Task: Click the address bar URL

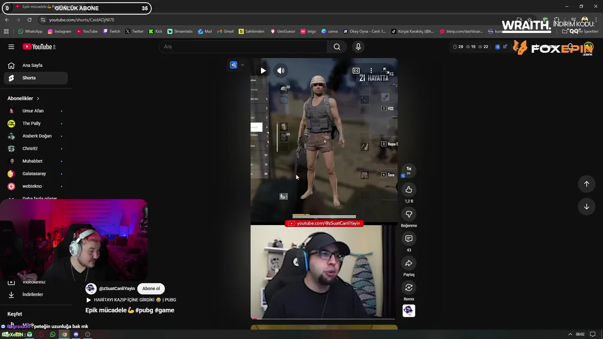Action: (x=81, y=20)
